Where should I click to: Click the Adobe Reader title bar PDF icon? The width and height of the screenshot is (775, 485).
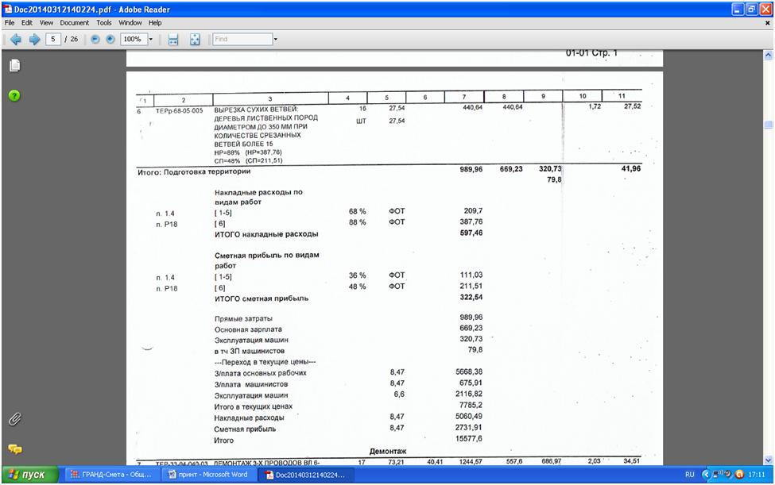[8, 9]
